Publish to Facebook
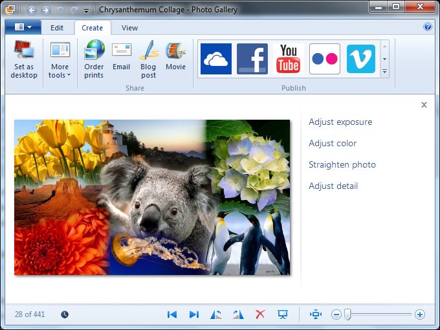Viewport: 440px width, 330px height. pyautogui.click(x=252, y=59)
